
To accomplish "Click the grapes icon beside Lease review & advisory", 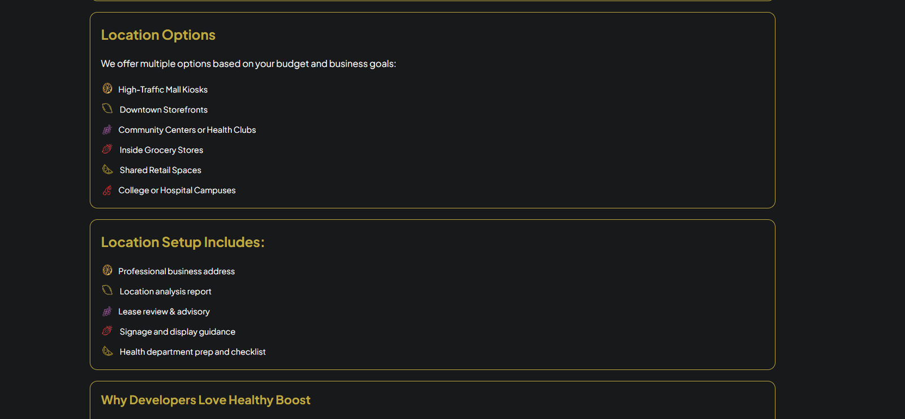I will pyautogui.click(x=107, y=311).
